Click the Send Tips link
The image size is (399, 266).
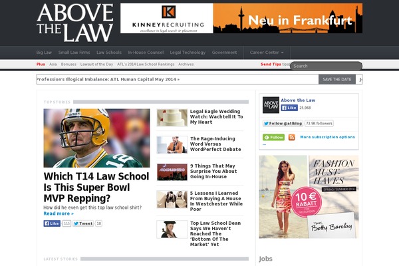271,64
